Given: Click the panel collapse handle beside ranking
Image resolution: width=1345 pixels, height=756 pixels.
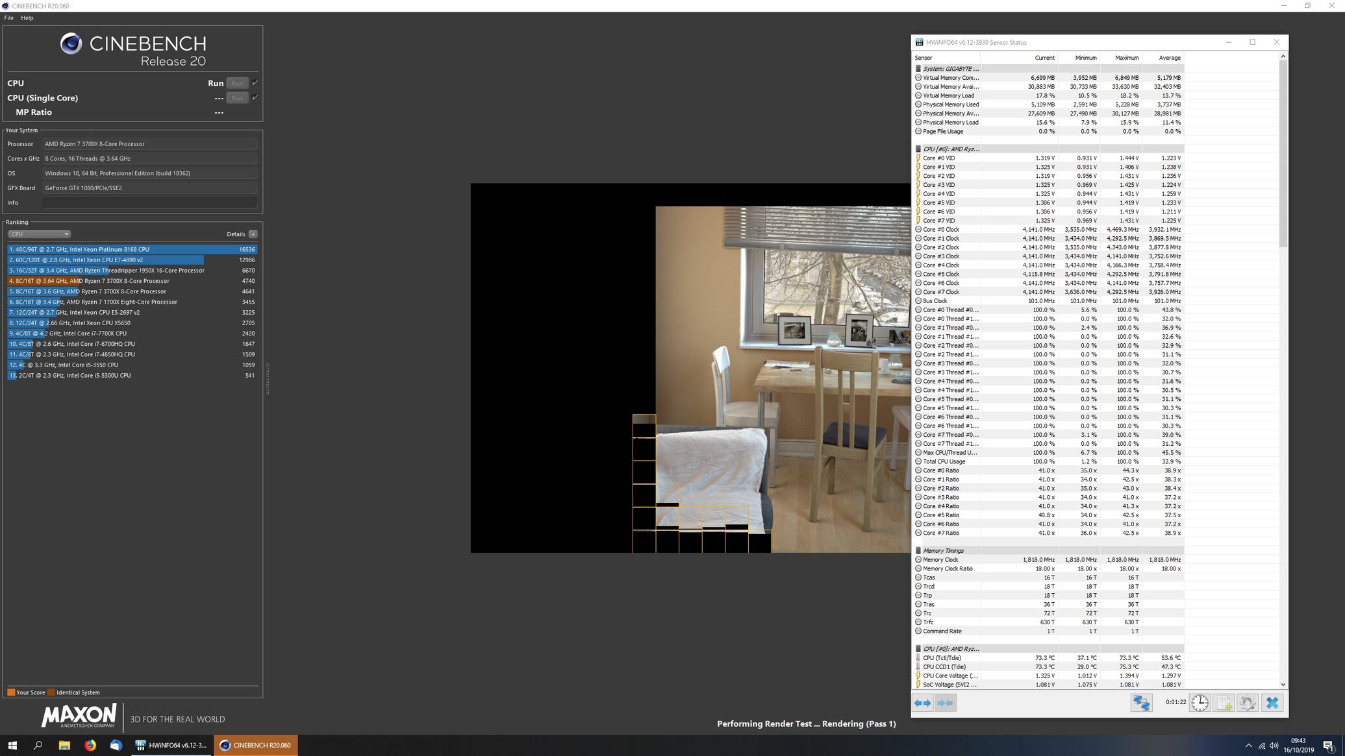Looking at the screenshot, I should [267, 378].
